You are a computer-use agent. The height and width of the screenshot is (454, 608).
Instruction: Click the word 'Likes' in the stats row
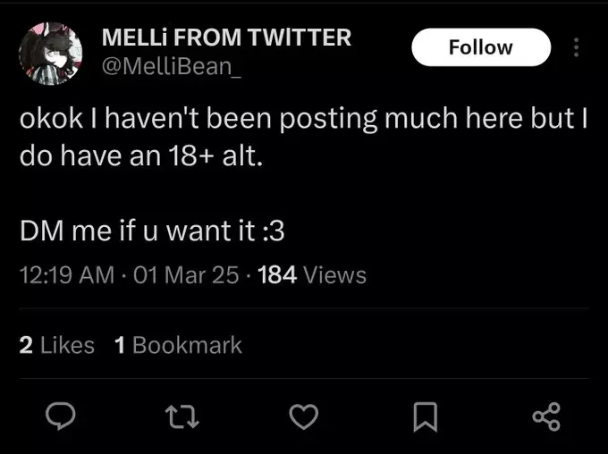(67, 345)
